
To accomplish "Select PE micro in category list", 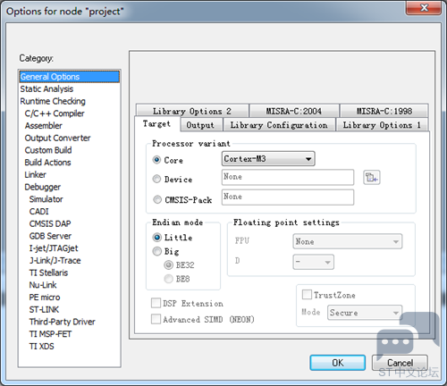I will pos(45,297).
